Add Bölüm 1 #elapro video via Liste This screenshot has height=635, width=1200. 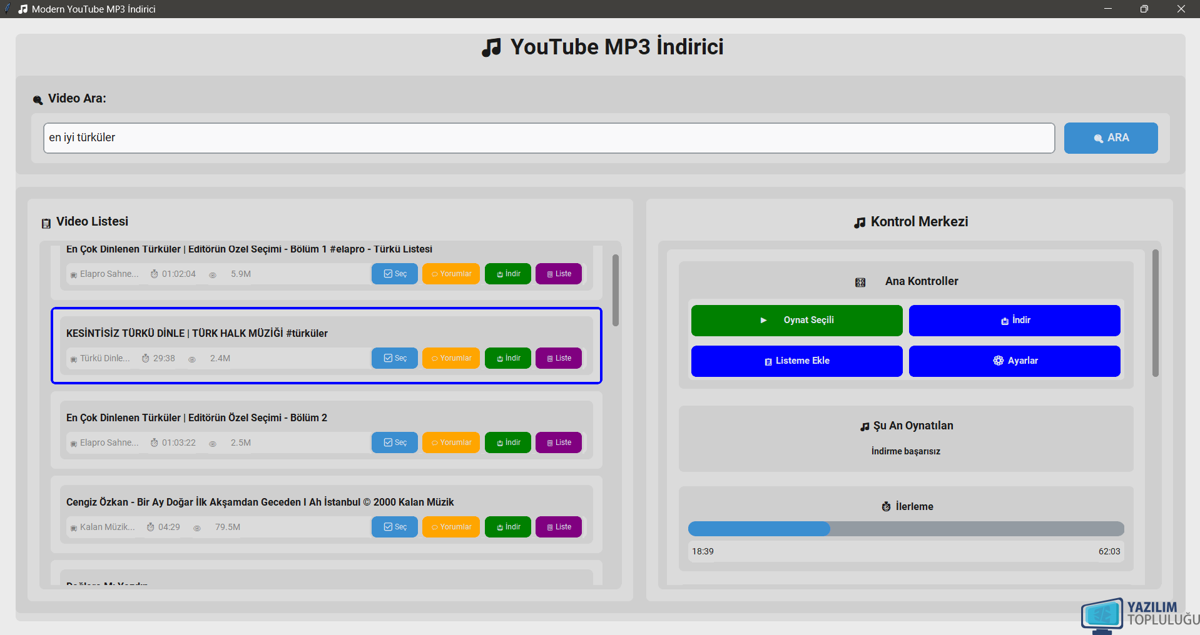coord(558,274)
